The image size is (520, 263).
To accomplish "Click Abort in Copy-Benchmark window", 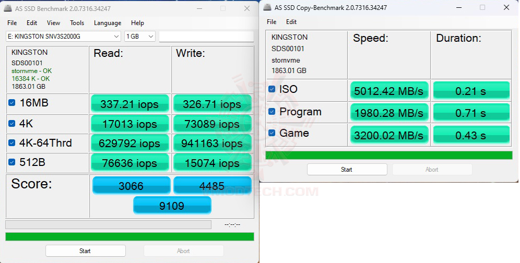I will click(x=432, y=170).
